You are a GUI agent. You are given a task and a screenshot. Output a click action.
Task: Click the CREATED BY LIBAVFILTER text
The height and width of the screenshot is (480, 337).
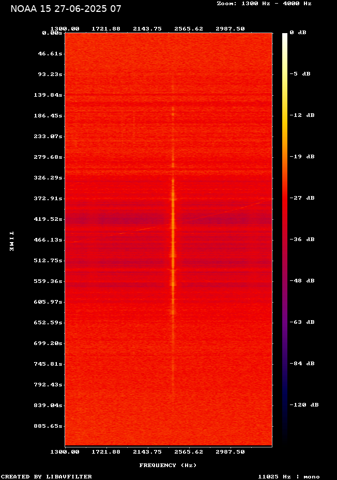point(47,477)
